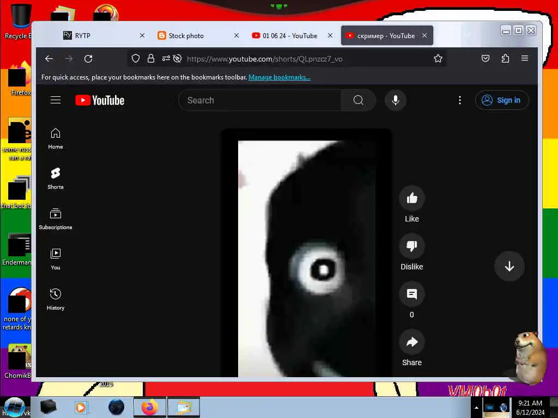Open You section in YouTube sidebar
The image size is (558, 418).
pyautogui.click(x=56, y=260)
